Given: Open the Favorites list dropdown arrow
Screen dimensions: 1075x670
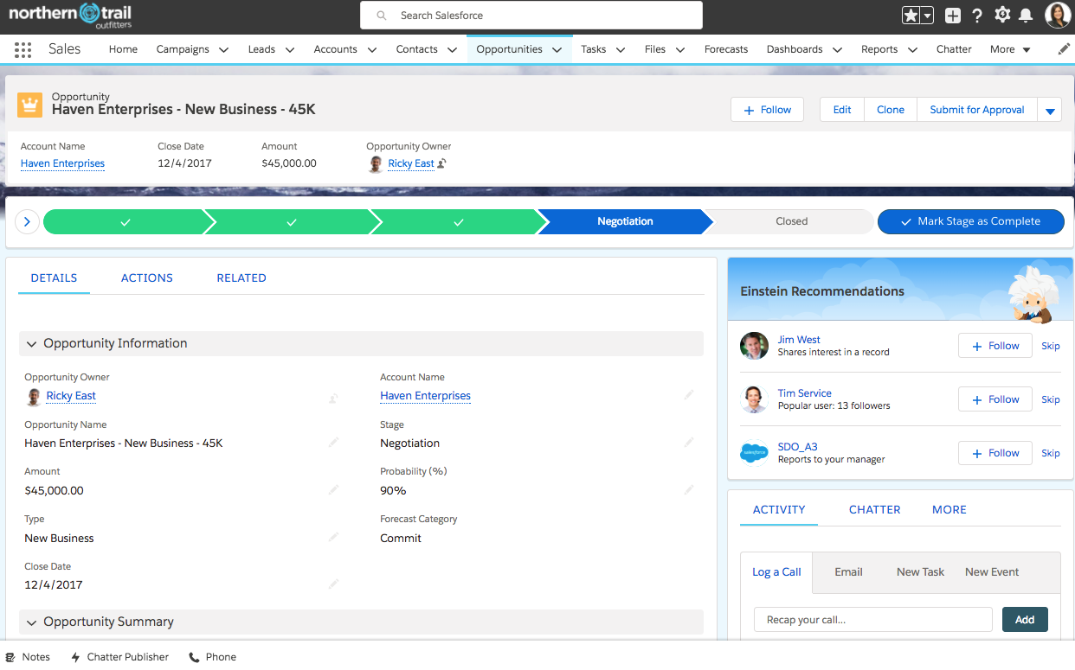Looking at the screenshot, I should click(x=928, y=16).
